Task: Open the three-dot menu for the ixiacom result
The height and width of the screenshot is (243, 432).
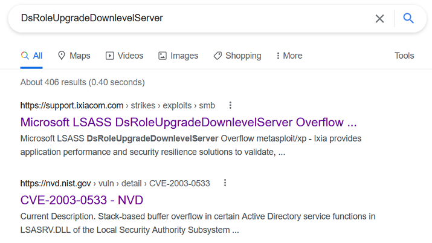Action: tap(230, 105)
